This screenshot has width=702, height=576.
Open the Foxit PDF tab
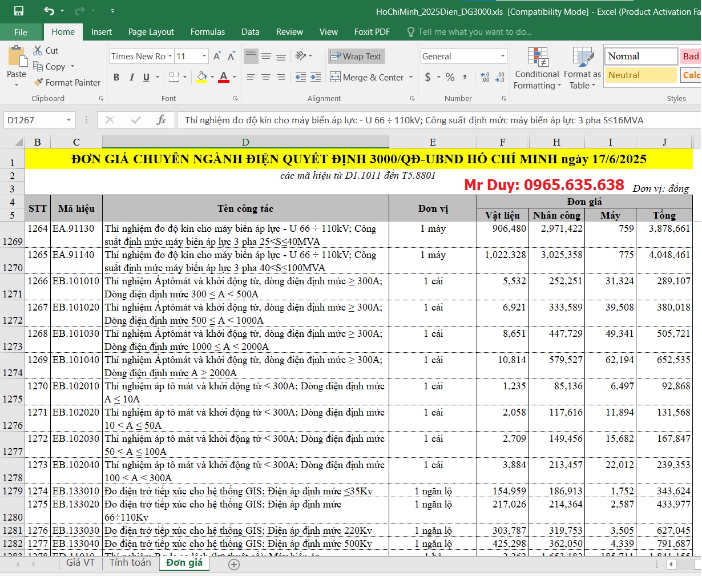(372, 32)
